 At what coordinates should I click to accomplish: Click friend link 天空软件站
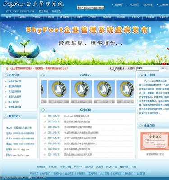coord(111,166)
